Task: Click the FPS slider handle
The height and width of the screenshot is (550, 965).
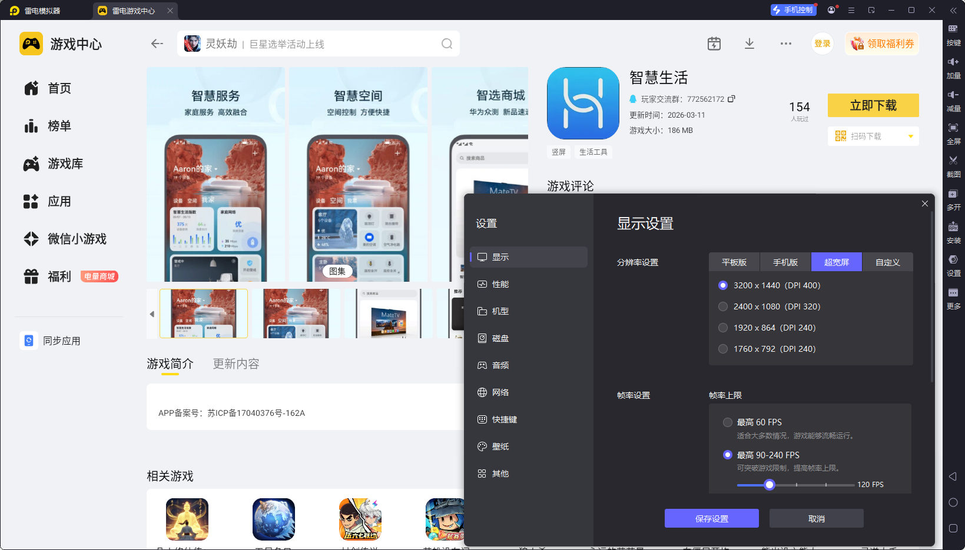Action: 770,485
